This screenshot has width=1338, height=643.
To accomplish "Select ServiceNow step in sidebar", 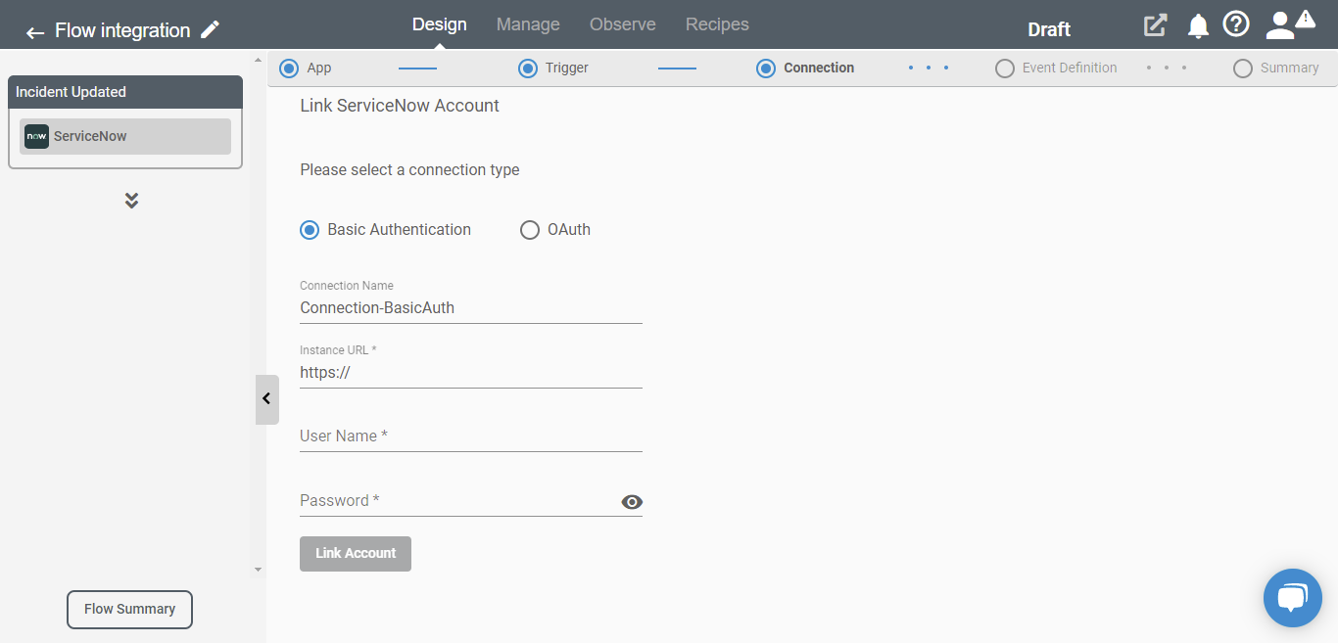I will [x=125, y=136].
